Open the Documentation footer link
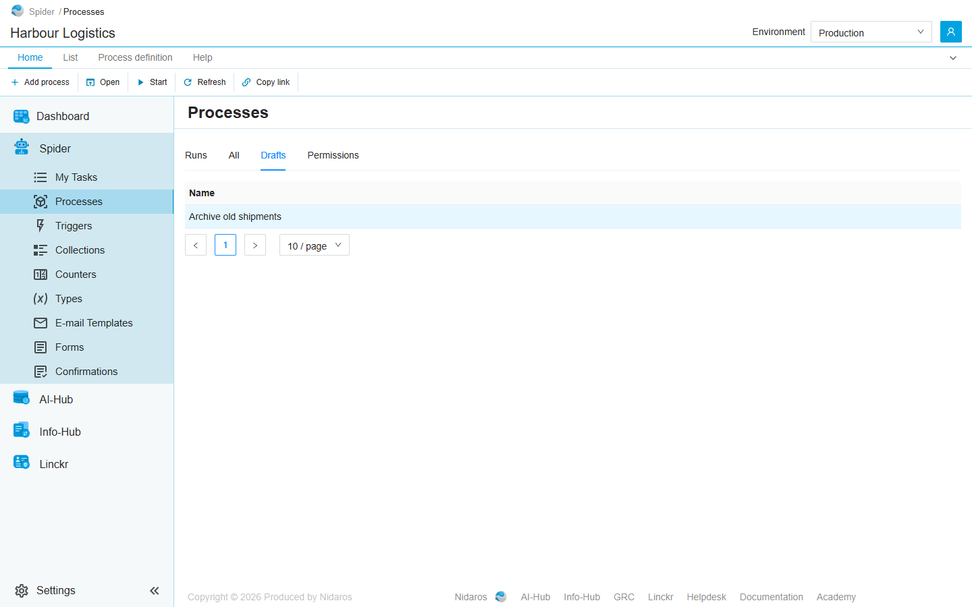 pyautogui.click(x=772, y=597)
